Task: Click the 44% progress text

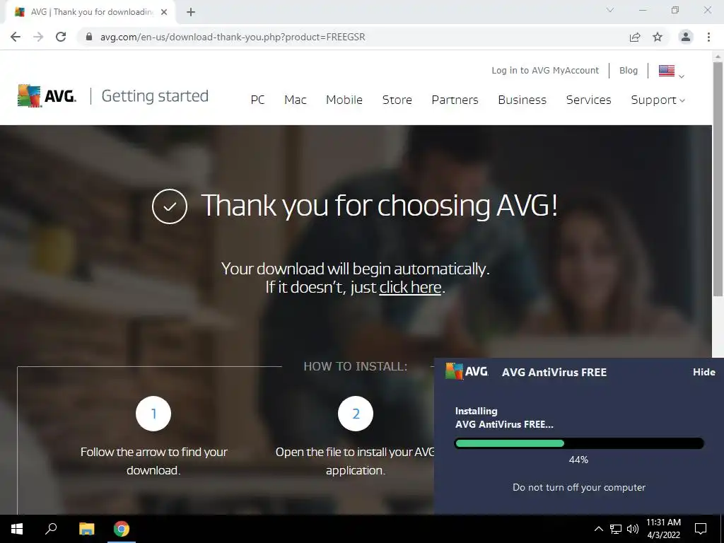Action: pyautogui.click(x=578, y=460)
